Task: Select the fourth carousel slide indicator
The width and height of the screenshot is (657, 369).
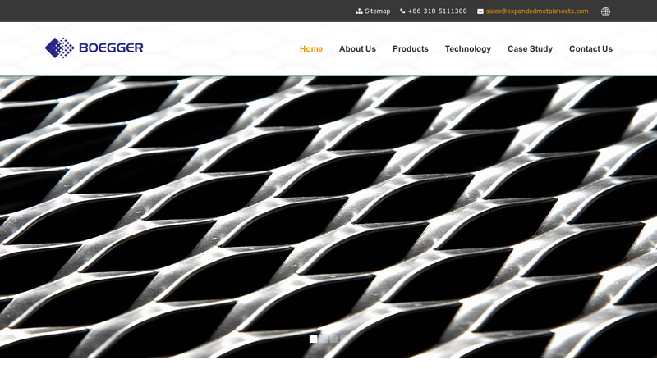Action: pyautogui.click(x=344, y=339)
